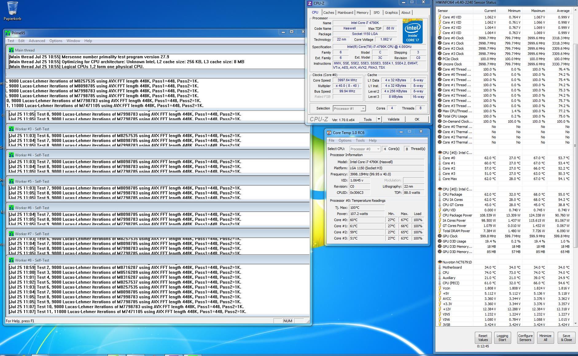This screenshot has height=356, width=578.
Task: Switch to the Graphics tab in CPU-Z
Action: pyautogui.click(x=391, y=13)
